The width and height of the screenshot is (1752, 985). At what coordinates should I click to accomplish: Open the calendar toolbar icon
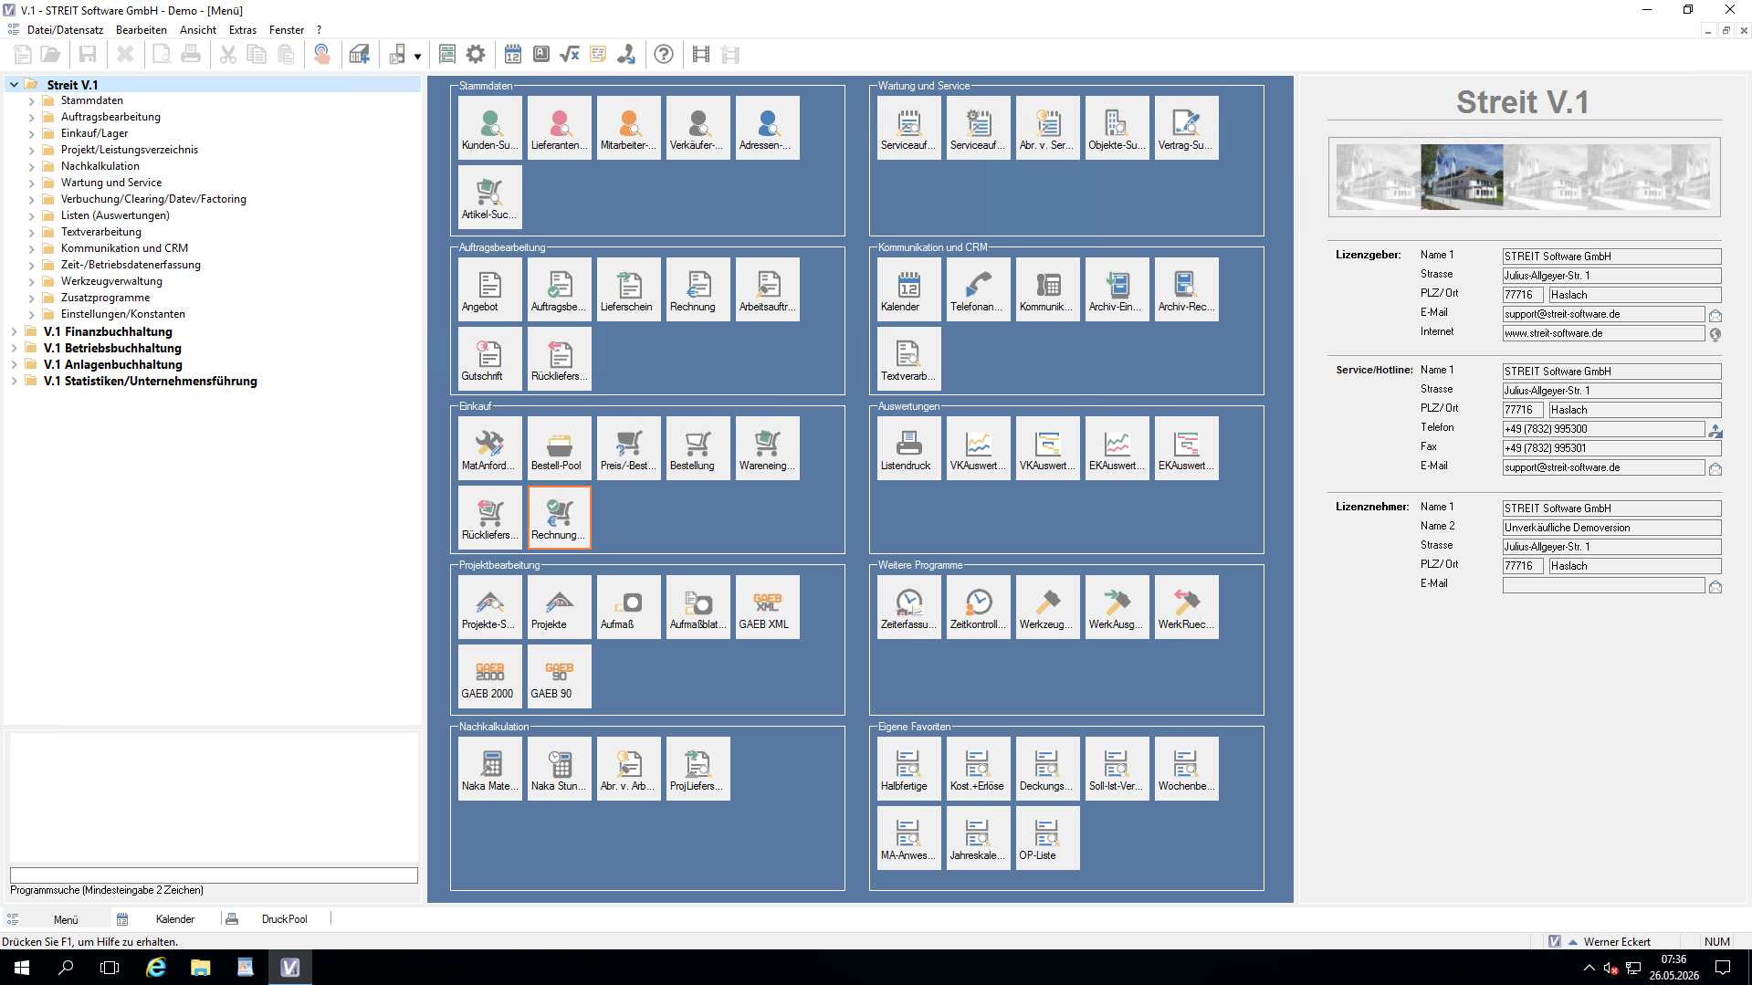[513, 55]
